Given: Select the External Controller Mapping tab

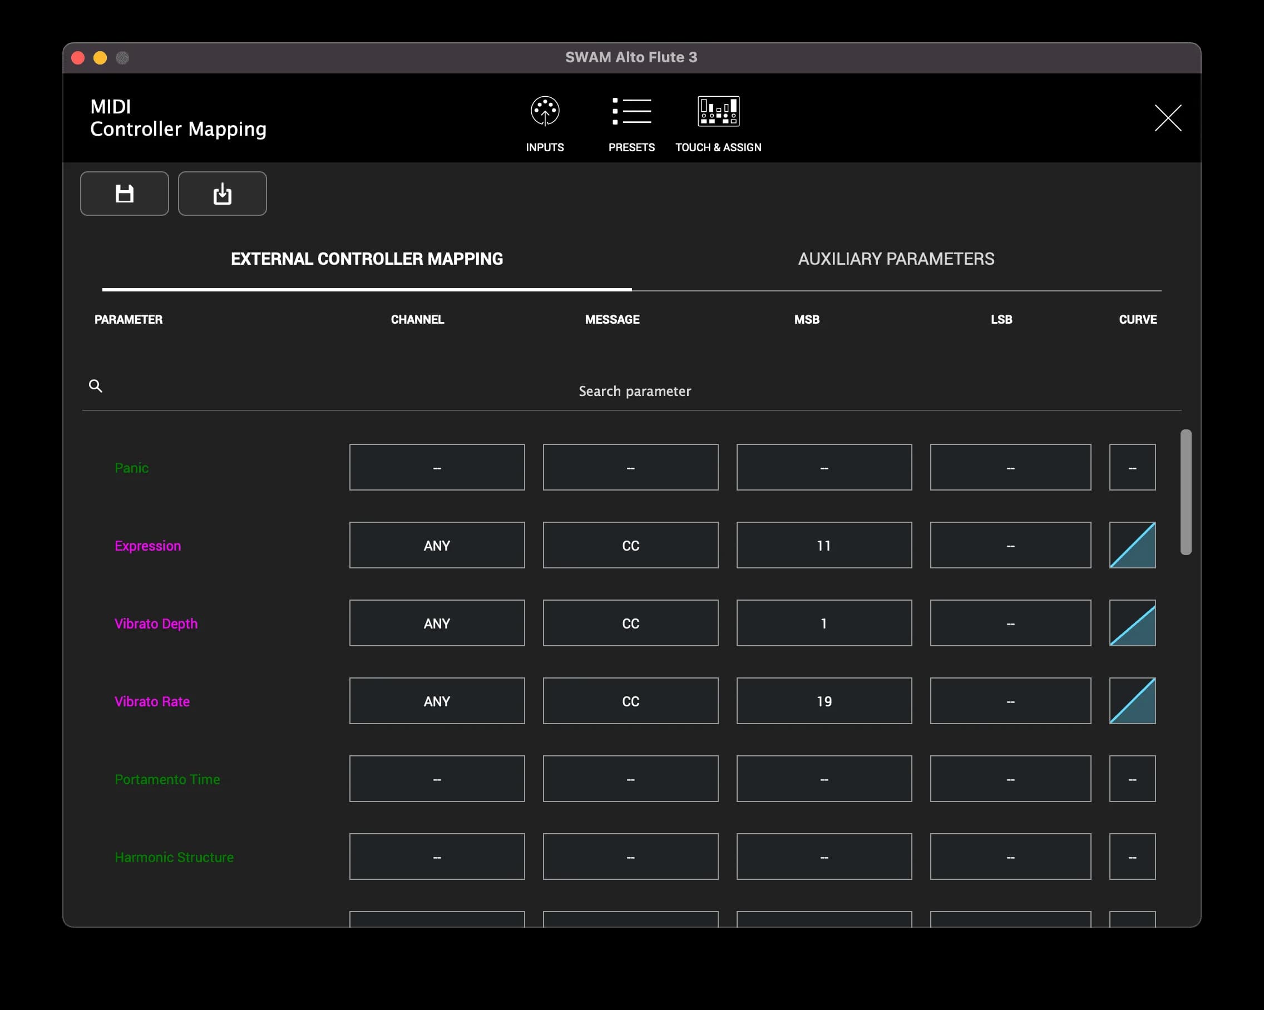Looking at the screenshot, I should pos(367,259).
